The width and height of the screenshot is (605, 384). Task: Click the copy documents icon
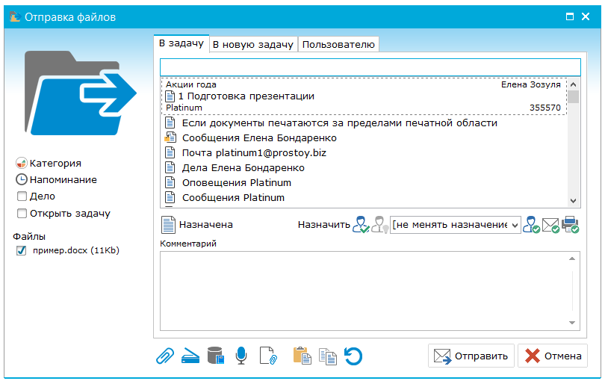[328, 356]
